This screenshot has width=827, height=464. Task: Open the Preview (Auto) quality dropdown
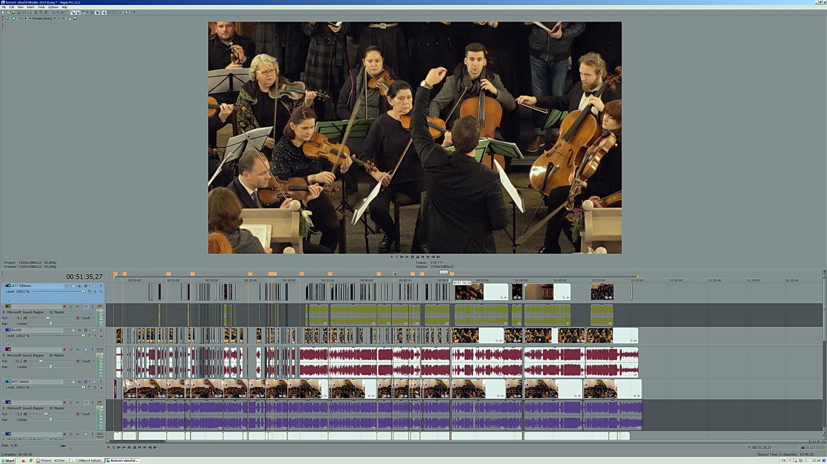(x=55, y=18)
